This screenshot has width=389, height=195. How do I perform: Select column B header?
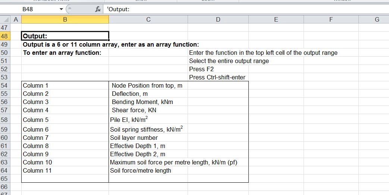pyautogui.click(x=65, y=20)
